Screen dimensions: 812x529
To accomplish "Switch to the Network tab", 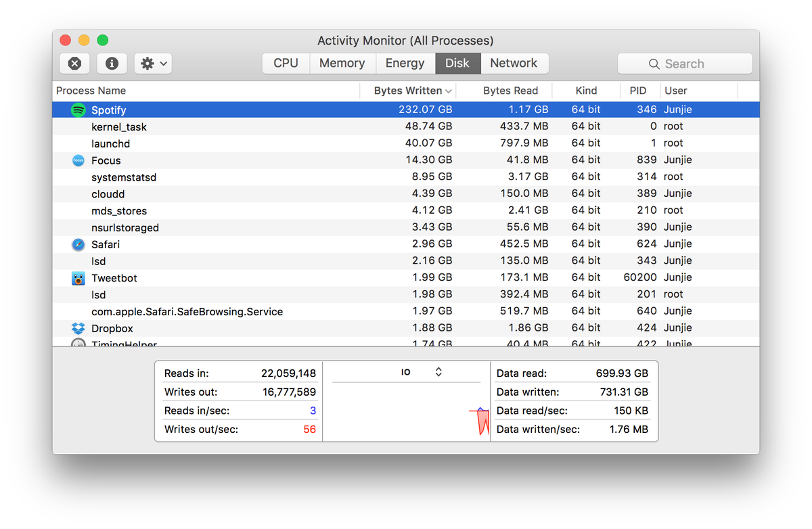I will (514, 63).
